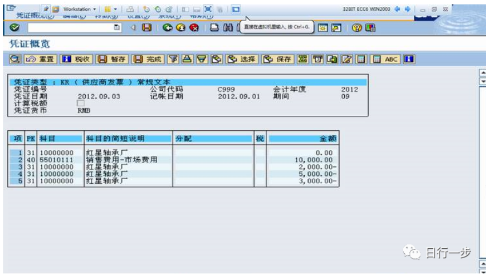This screenshot has height=274, width=486.
Task: Click the Change Layout icon before 选择
Action: [217, 59]
